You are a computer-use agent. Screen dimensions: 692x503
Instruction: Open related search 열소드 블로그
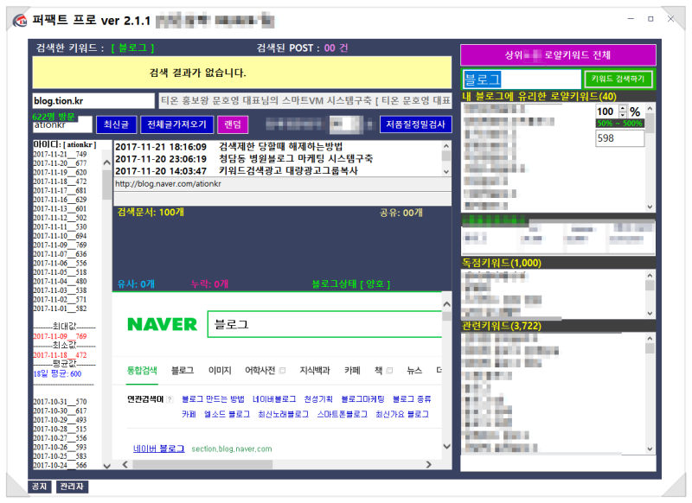227,414
